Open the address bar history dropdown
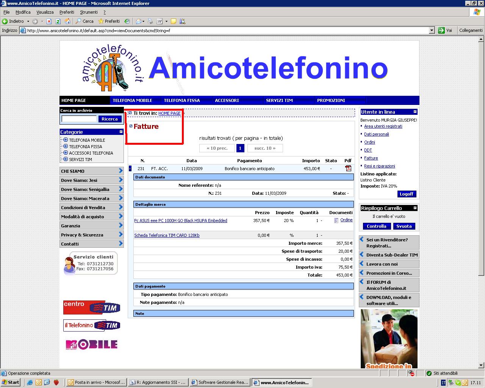This screenshot has height=388, width=485. tap(432, 30)
